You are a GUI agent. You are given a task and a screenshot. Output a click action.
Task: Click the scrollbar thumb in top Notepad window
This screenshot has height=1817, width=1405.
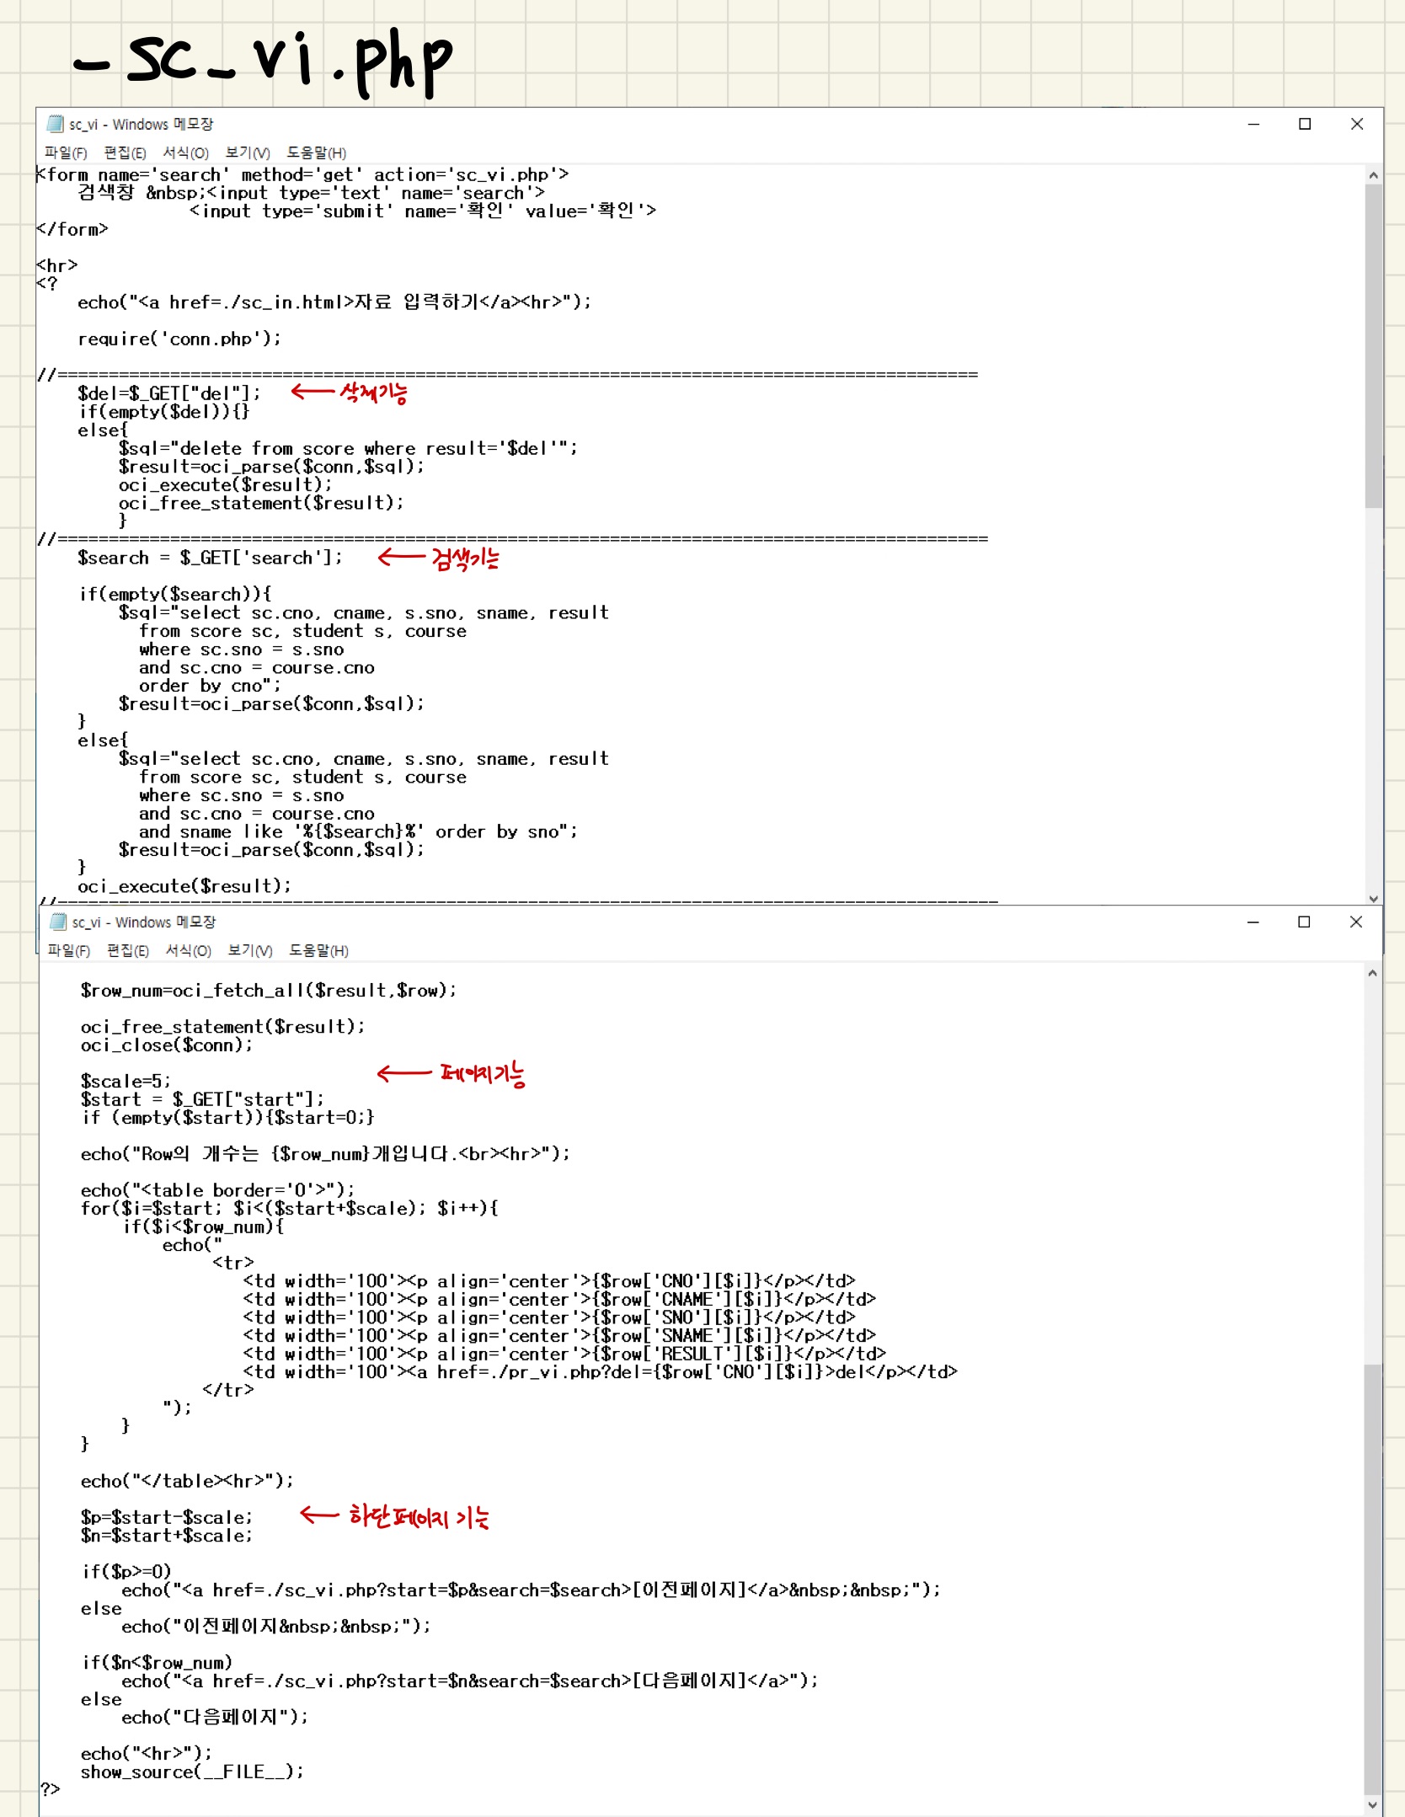tap(1374, 346)
